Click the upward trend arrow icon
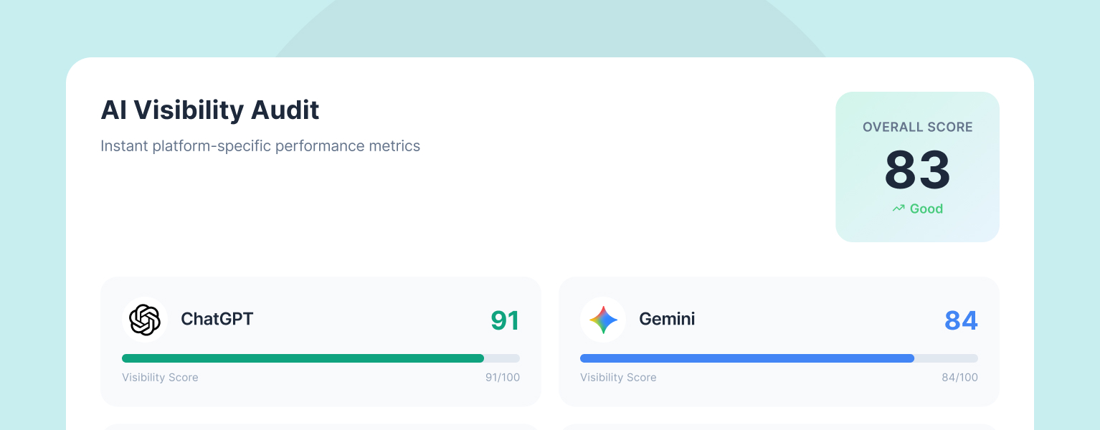Screen dimensions: 1100x430 tap(899, 209)
